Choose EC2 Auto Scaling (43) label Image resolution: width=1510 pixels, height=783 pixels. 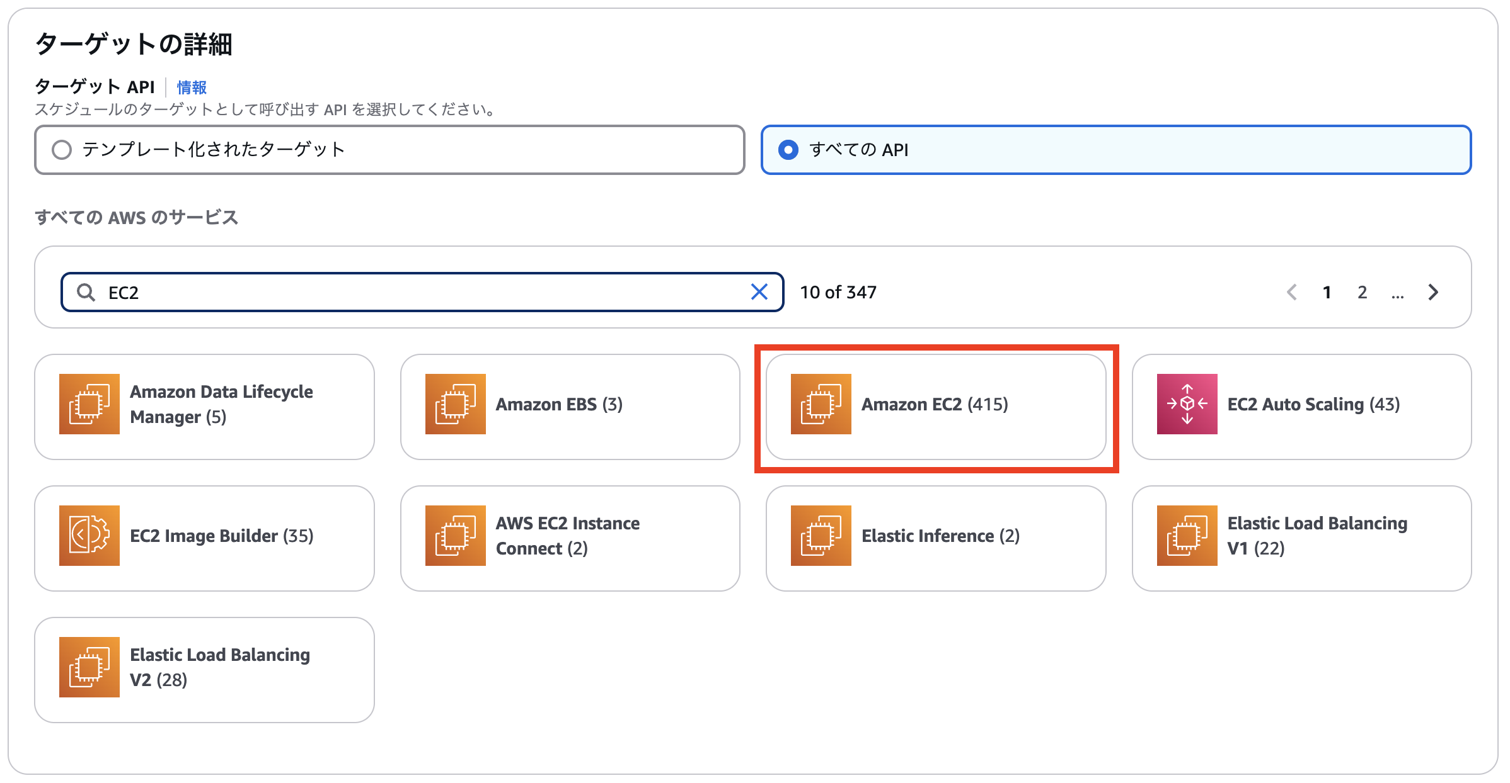click(x=1313, y=404)
